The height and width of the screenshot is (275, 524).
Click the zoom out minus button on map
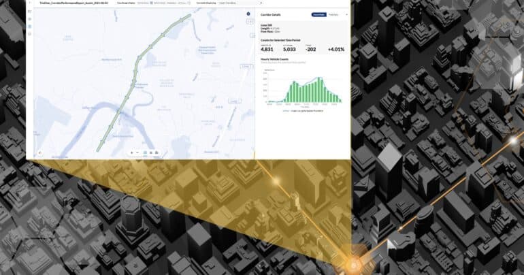(137, 152)
